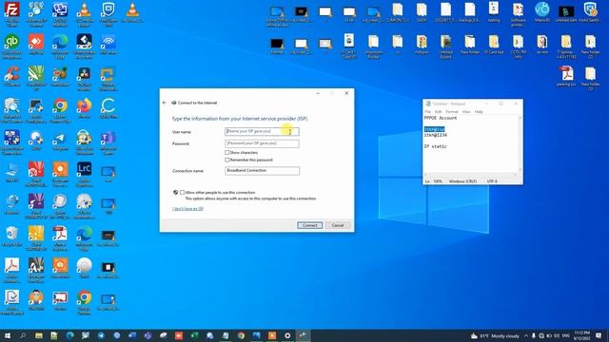The height and width of the screenshot is (342, 609).
Task: Open taskbar Search magnifier
Action: [x=23, y=335]
